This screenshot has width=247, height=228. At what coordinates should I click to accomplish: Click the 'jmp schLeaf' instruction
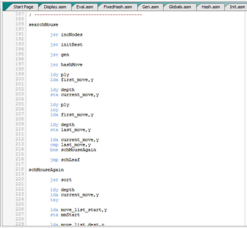[x=65, y=160]
